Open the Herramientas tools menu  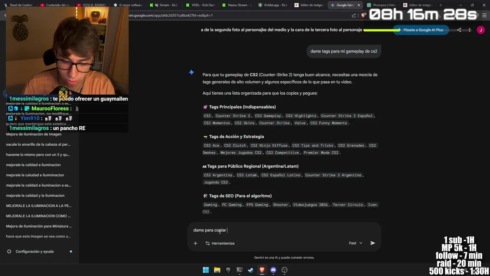(x=220, y=243)
